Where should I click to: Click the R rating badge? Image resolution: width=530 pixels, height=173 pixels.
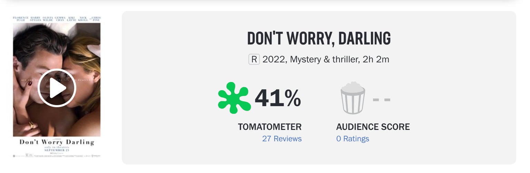[x=254, y=60]
